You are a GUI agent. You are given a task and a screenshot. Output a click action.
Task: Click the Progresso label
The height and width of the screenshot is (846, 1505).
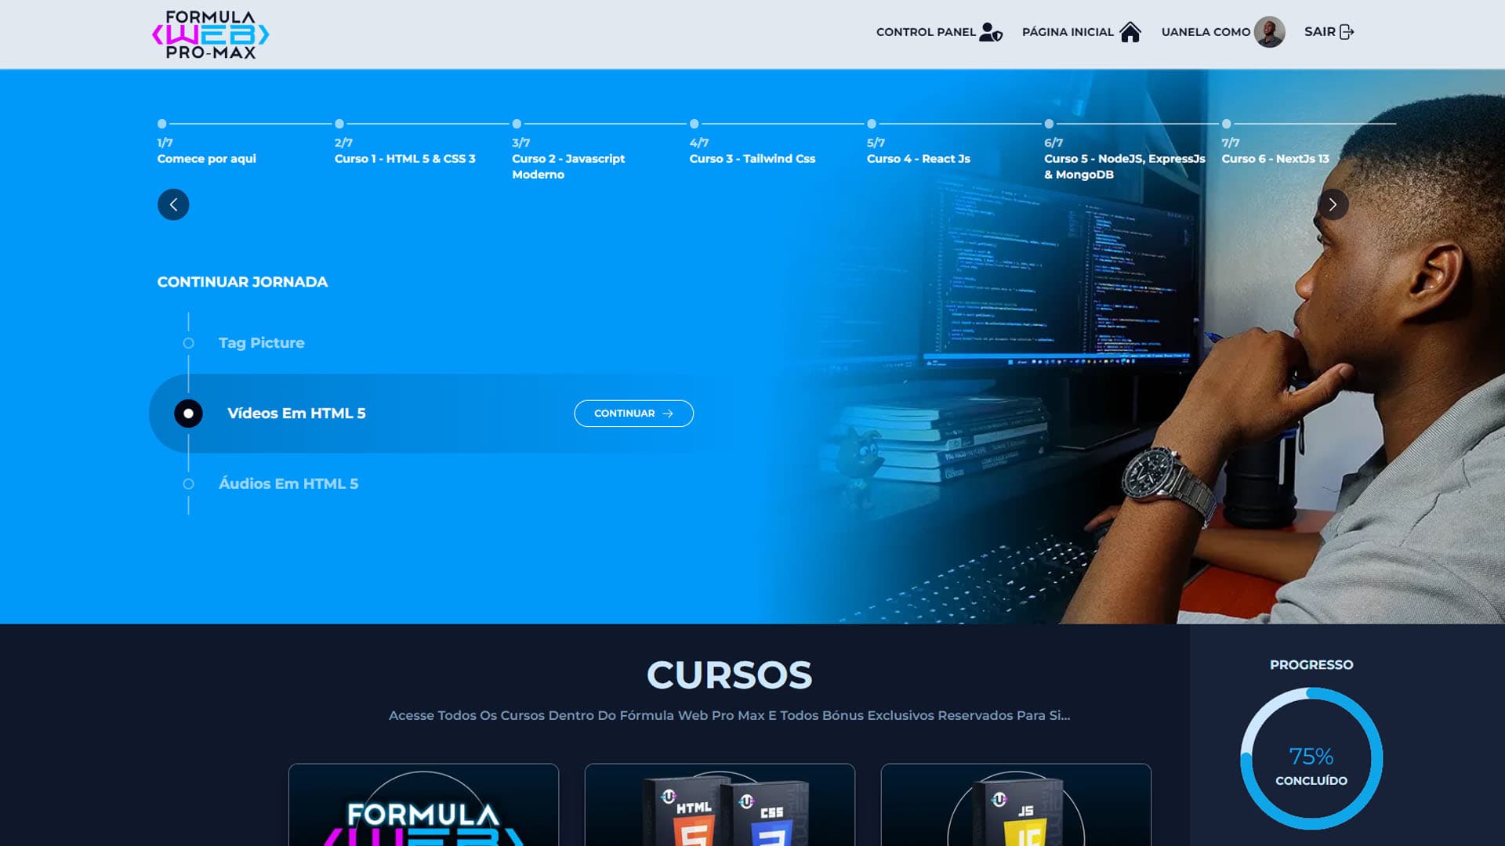pyautogui.click(x=1311, y=665)
